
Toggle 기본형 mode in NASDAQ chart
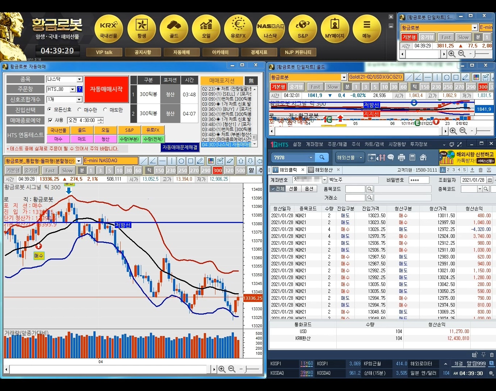coord(13,171)
